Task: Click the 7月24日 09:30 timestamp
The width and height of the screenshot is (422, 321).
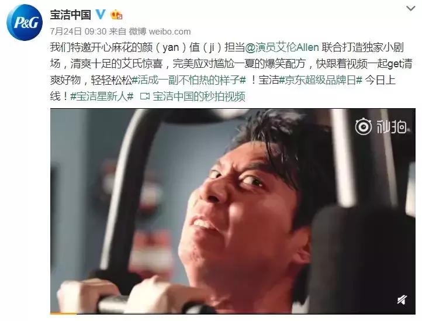Action: click(78, 32)
